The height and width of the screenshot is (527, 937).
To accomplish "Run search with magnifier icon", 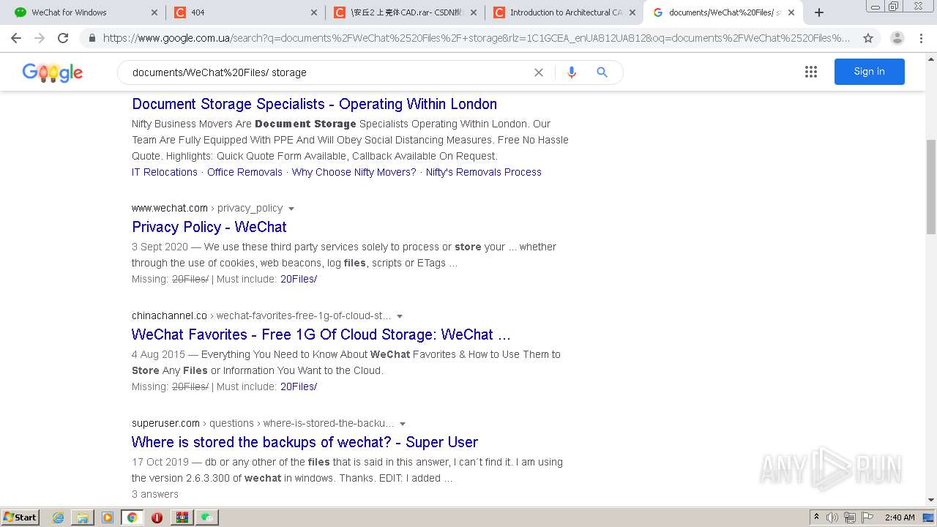I will [602, 72].
